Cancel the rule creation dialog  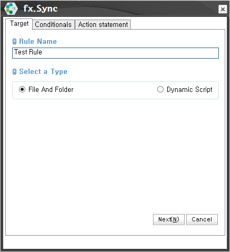click(202, 219)
